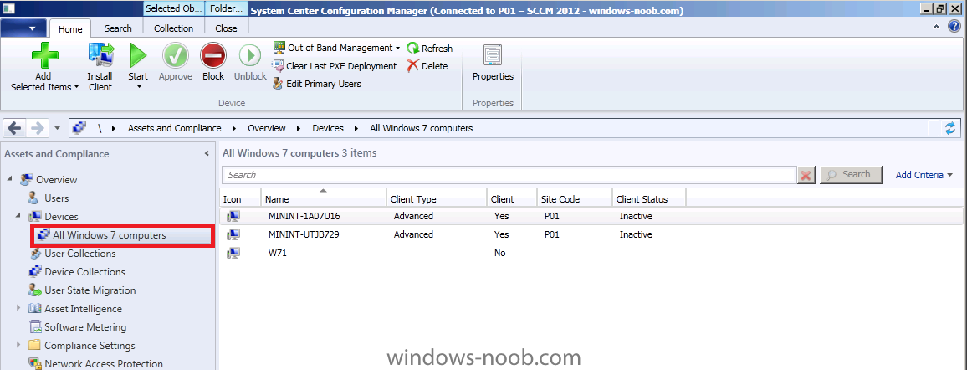
Task: Click Assets and Compliance in the breadcrumb
Action: tap(175, 128)
